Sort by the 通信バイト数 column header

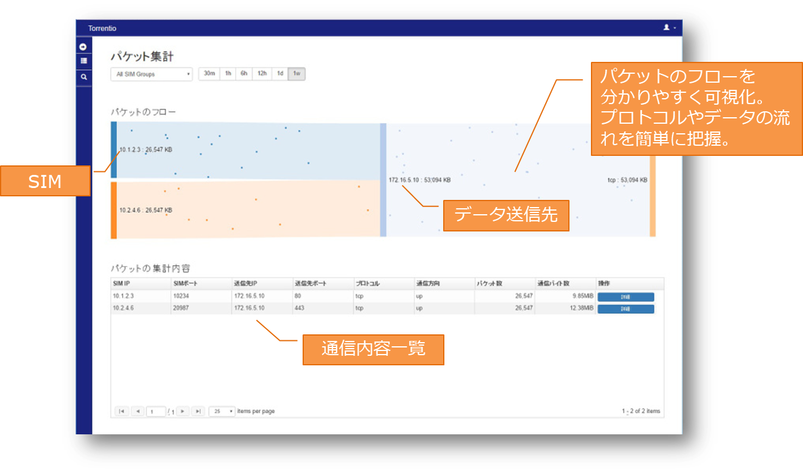566,284
